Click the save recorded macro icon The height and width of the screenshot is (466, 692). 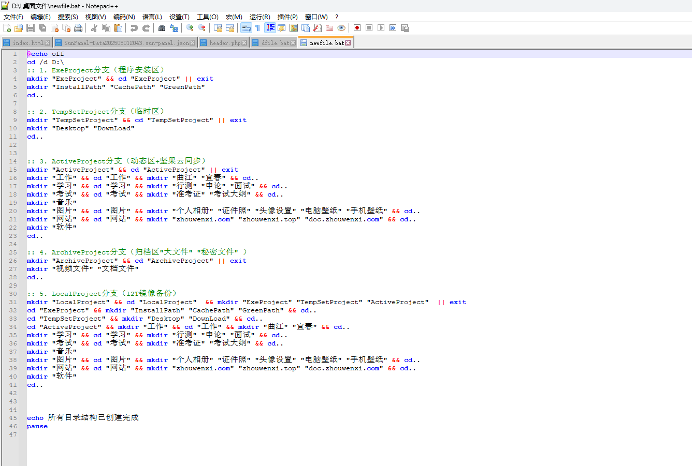405,28
